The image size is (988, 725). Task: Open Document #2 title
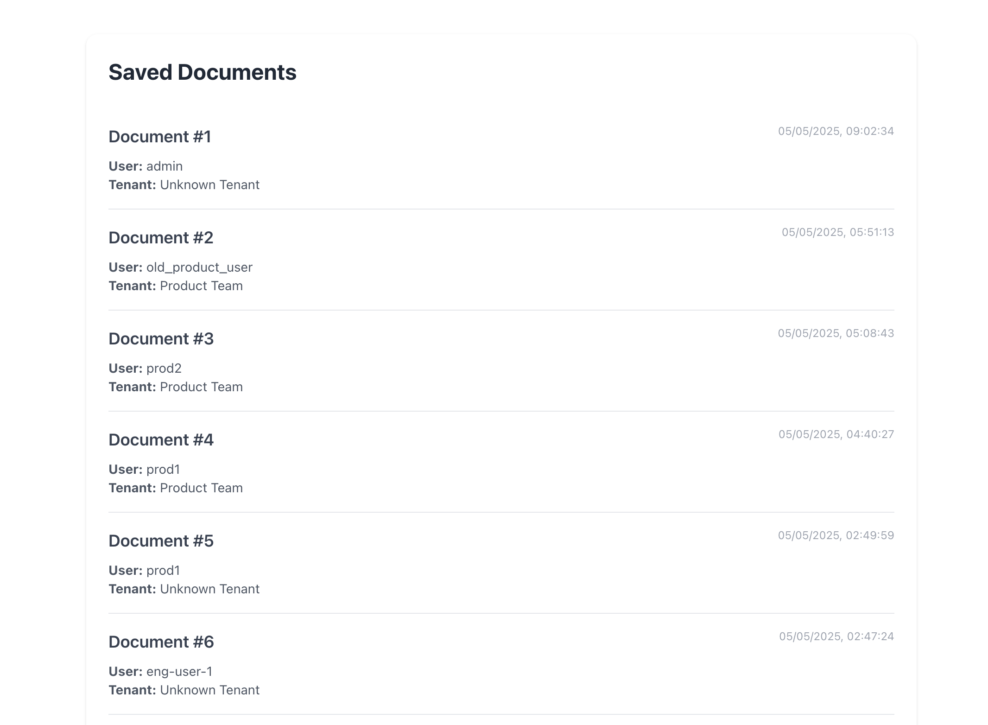[x=161, y=238]
